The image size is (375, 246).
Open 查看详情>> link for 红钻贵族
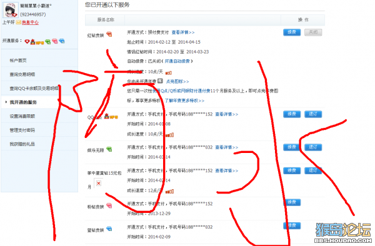[183, 32]
